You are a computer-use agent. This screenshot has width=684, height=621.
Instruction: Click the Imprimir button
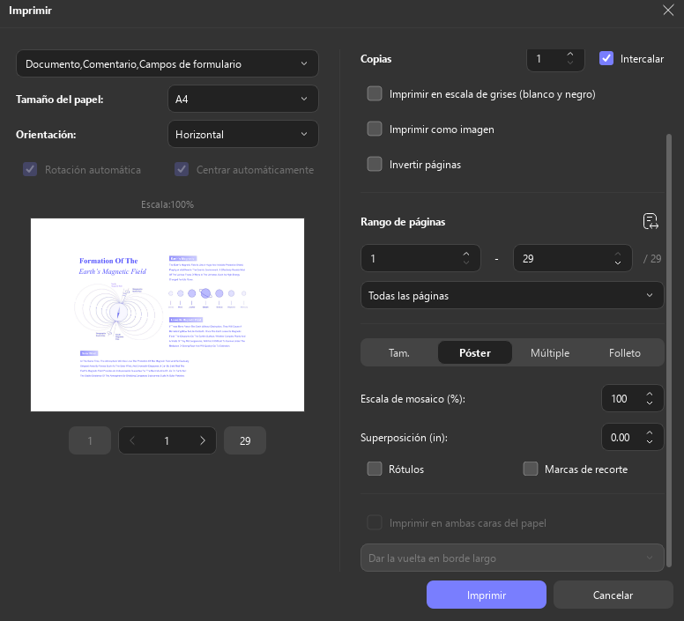point(487,595)
